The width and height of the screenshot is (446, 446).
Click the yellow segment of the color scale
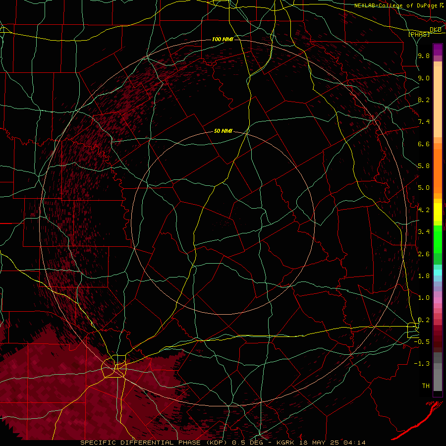point(438,212)
